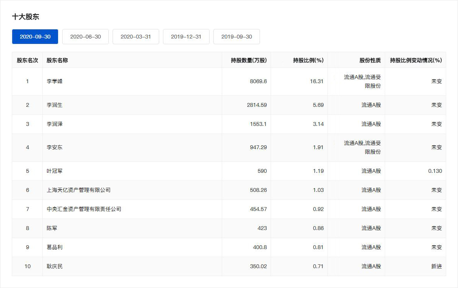Click shareholder name 叶冠军
This screenshot has height=288, width=458.
click(x=55, y=171)
